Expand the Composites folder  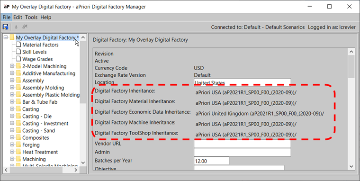coord(12,137)
